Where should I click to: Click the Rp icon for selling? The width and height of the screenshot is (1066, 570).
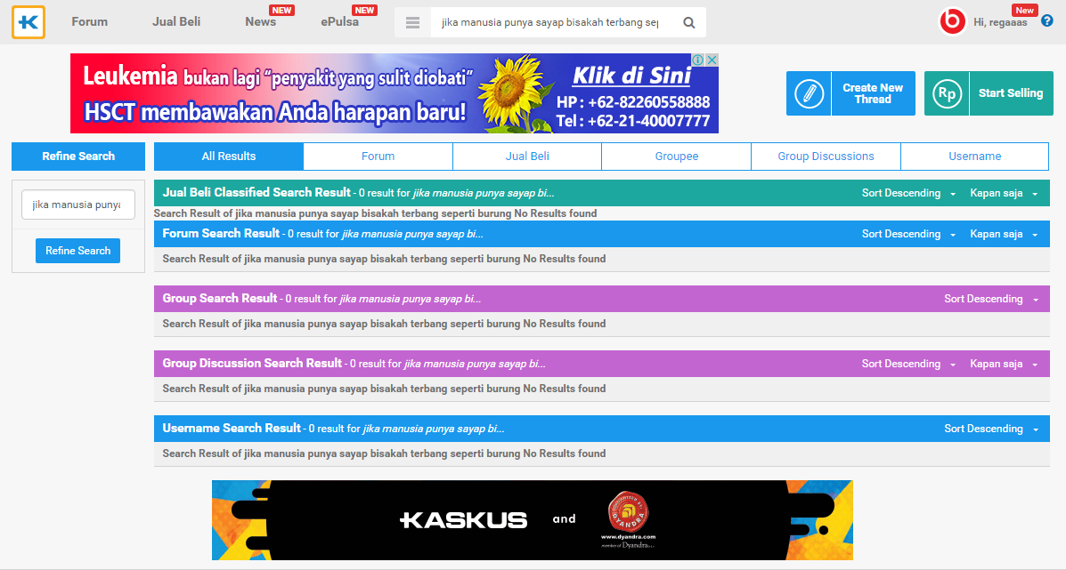coord(947,93)
